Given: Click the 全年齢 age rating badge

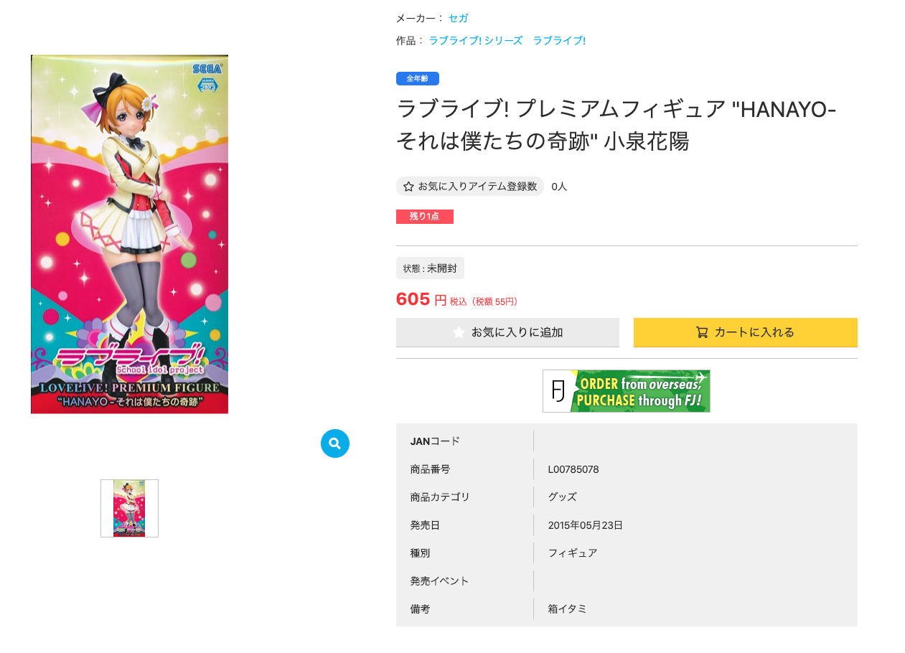Looking at the screenshot, I should [x=418, y=78].
